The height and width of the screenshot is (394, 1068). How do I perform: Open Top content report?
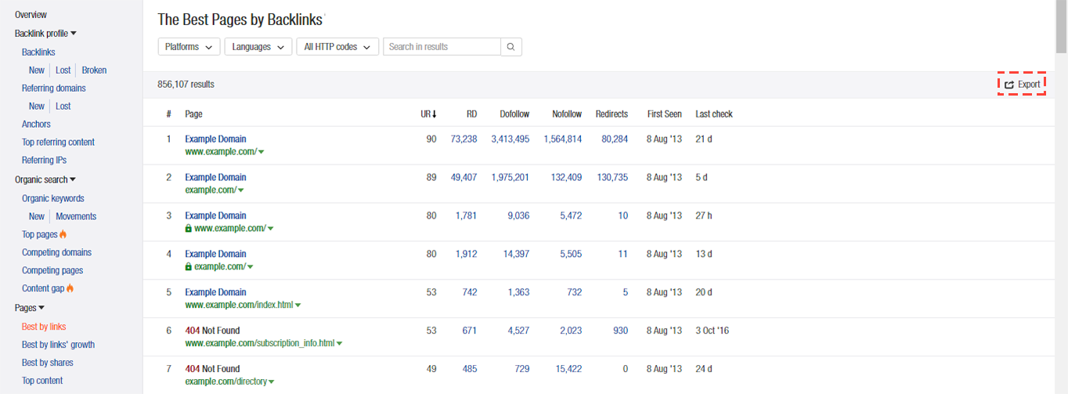point(42,381)
